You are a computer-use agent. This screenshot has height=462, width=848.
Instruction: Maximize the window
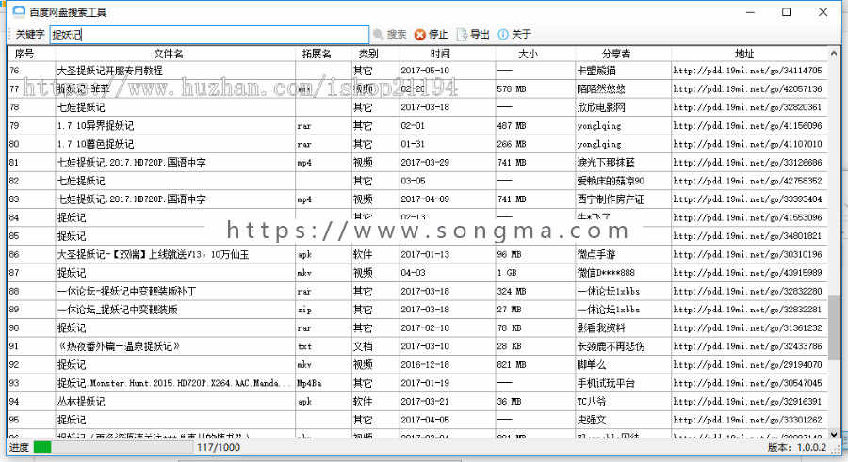coord(787,12)
